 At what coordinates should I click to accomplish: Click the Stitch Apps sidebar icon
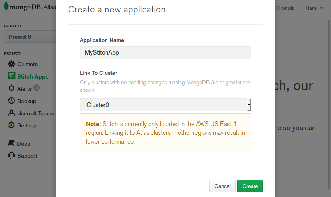(x=11, y=76)
